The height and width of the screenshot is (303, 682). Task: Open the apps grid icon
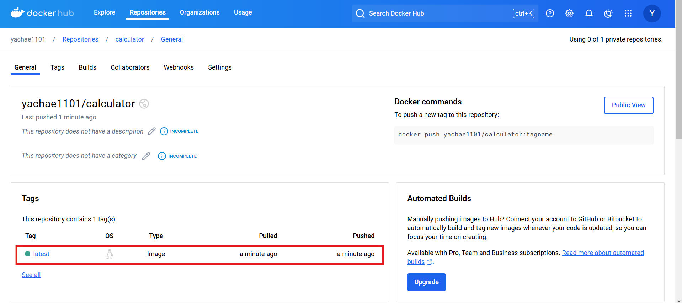point(628,13)
